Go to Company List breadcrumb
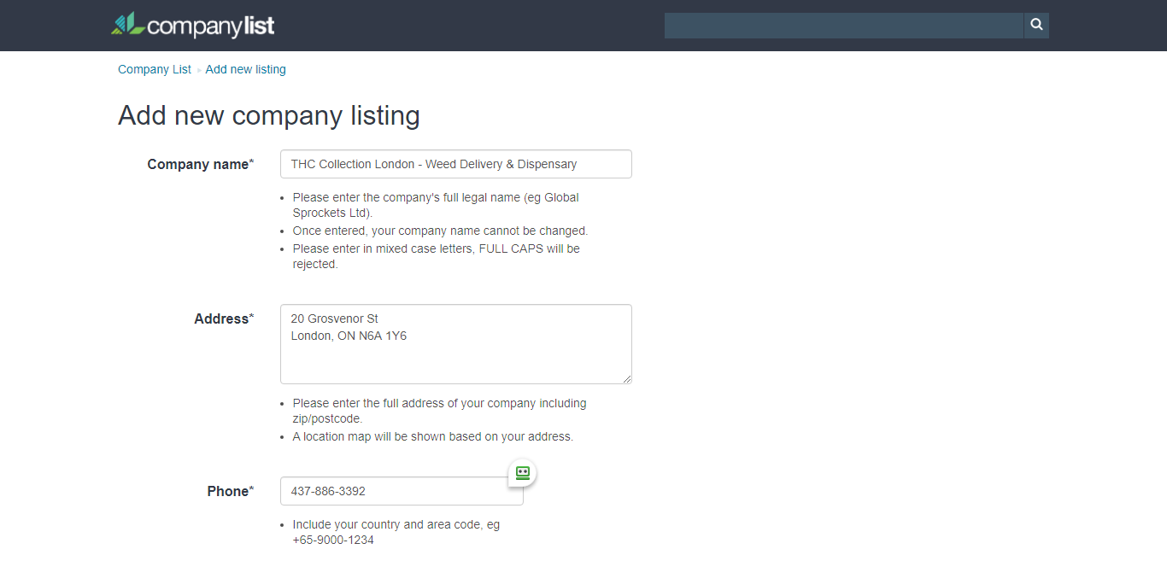The width and height of the screenshot is (1167, 561). coord(155,69)
